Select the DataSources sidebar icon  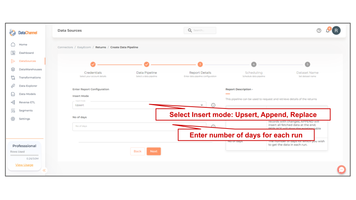pos(13,61)
